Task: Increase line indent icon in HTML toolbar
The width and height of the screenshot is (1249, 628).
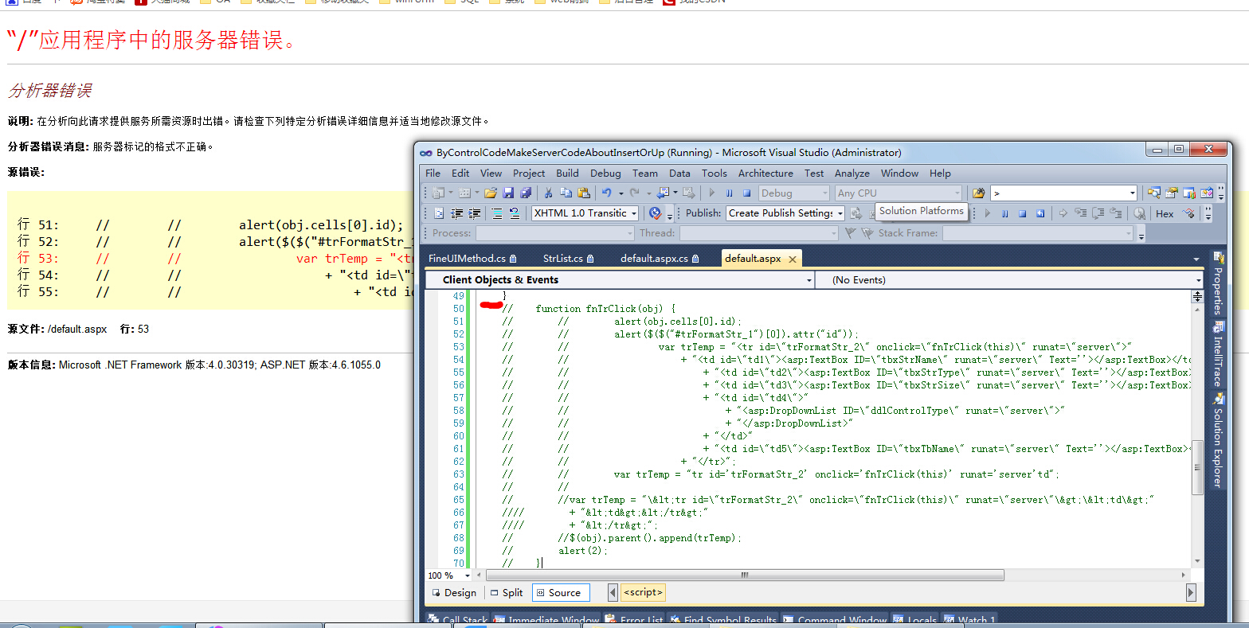Action: click(474, 213)
